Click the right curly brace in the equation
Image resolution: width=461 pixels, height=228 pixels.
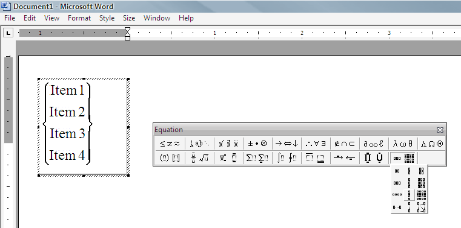click(90, 124)
